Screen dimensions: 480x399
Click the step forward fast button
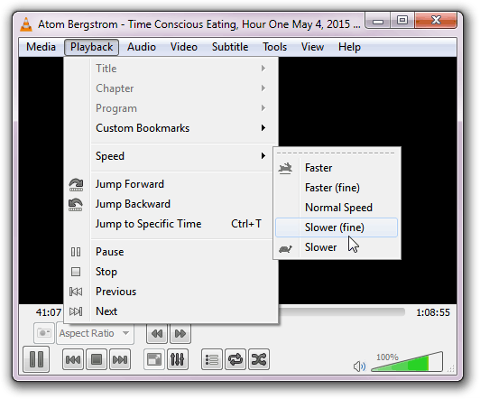pyautogui.click(x=180, y=333)
